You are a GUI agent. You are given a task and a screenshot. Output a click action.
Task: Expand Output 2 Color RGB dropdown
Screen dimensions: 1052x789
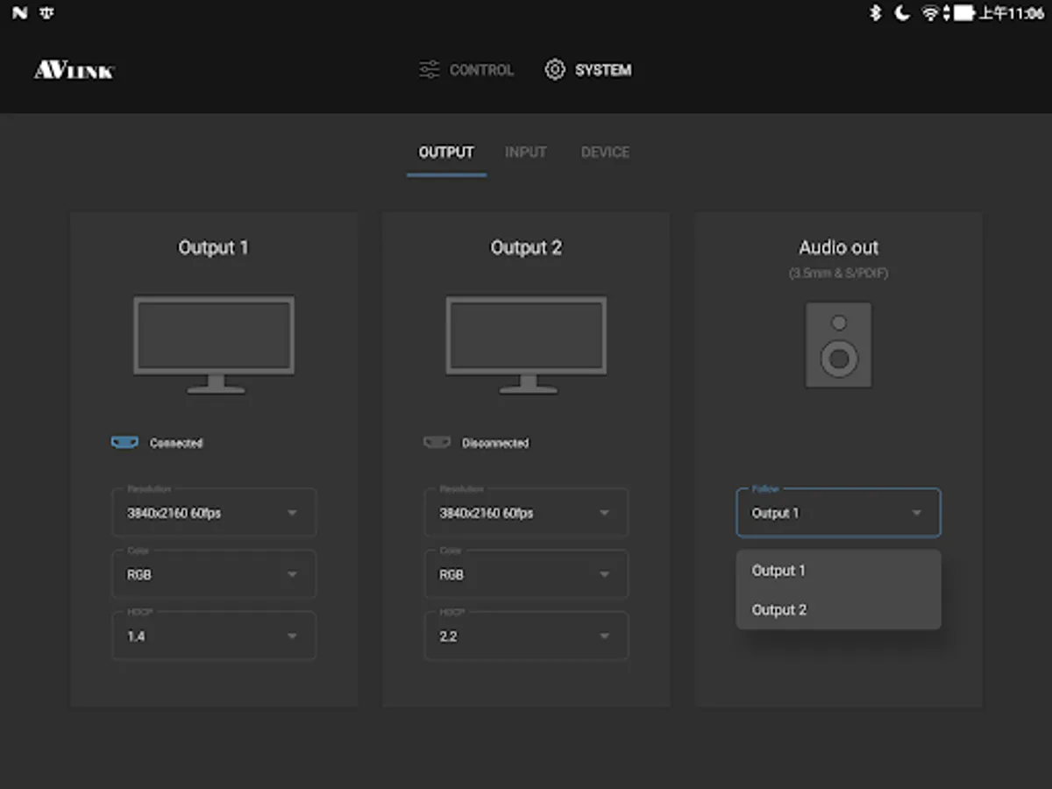[526, 575]
